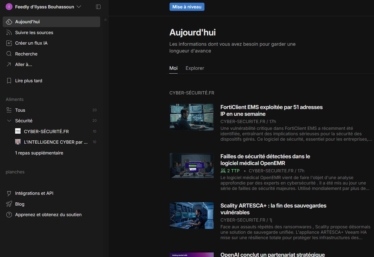Click the Mise à niveau button
The width and height of the screenshot is (374, 257).
tap(187, 7)
